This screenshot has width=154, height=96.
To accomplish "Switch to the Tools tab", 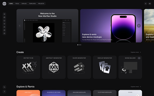I will 17,4.
